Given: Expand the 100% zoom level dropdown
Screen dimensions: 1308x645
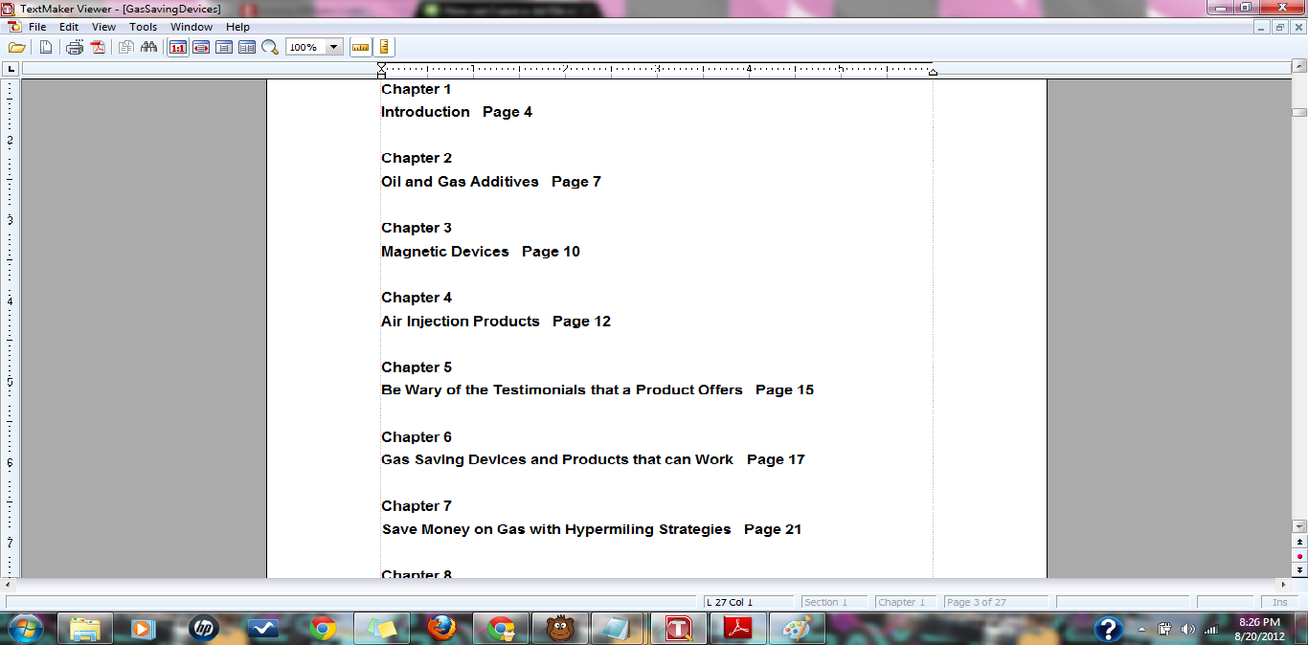Looking at the screenshot, I should (333, 47).
